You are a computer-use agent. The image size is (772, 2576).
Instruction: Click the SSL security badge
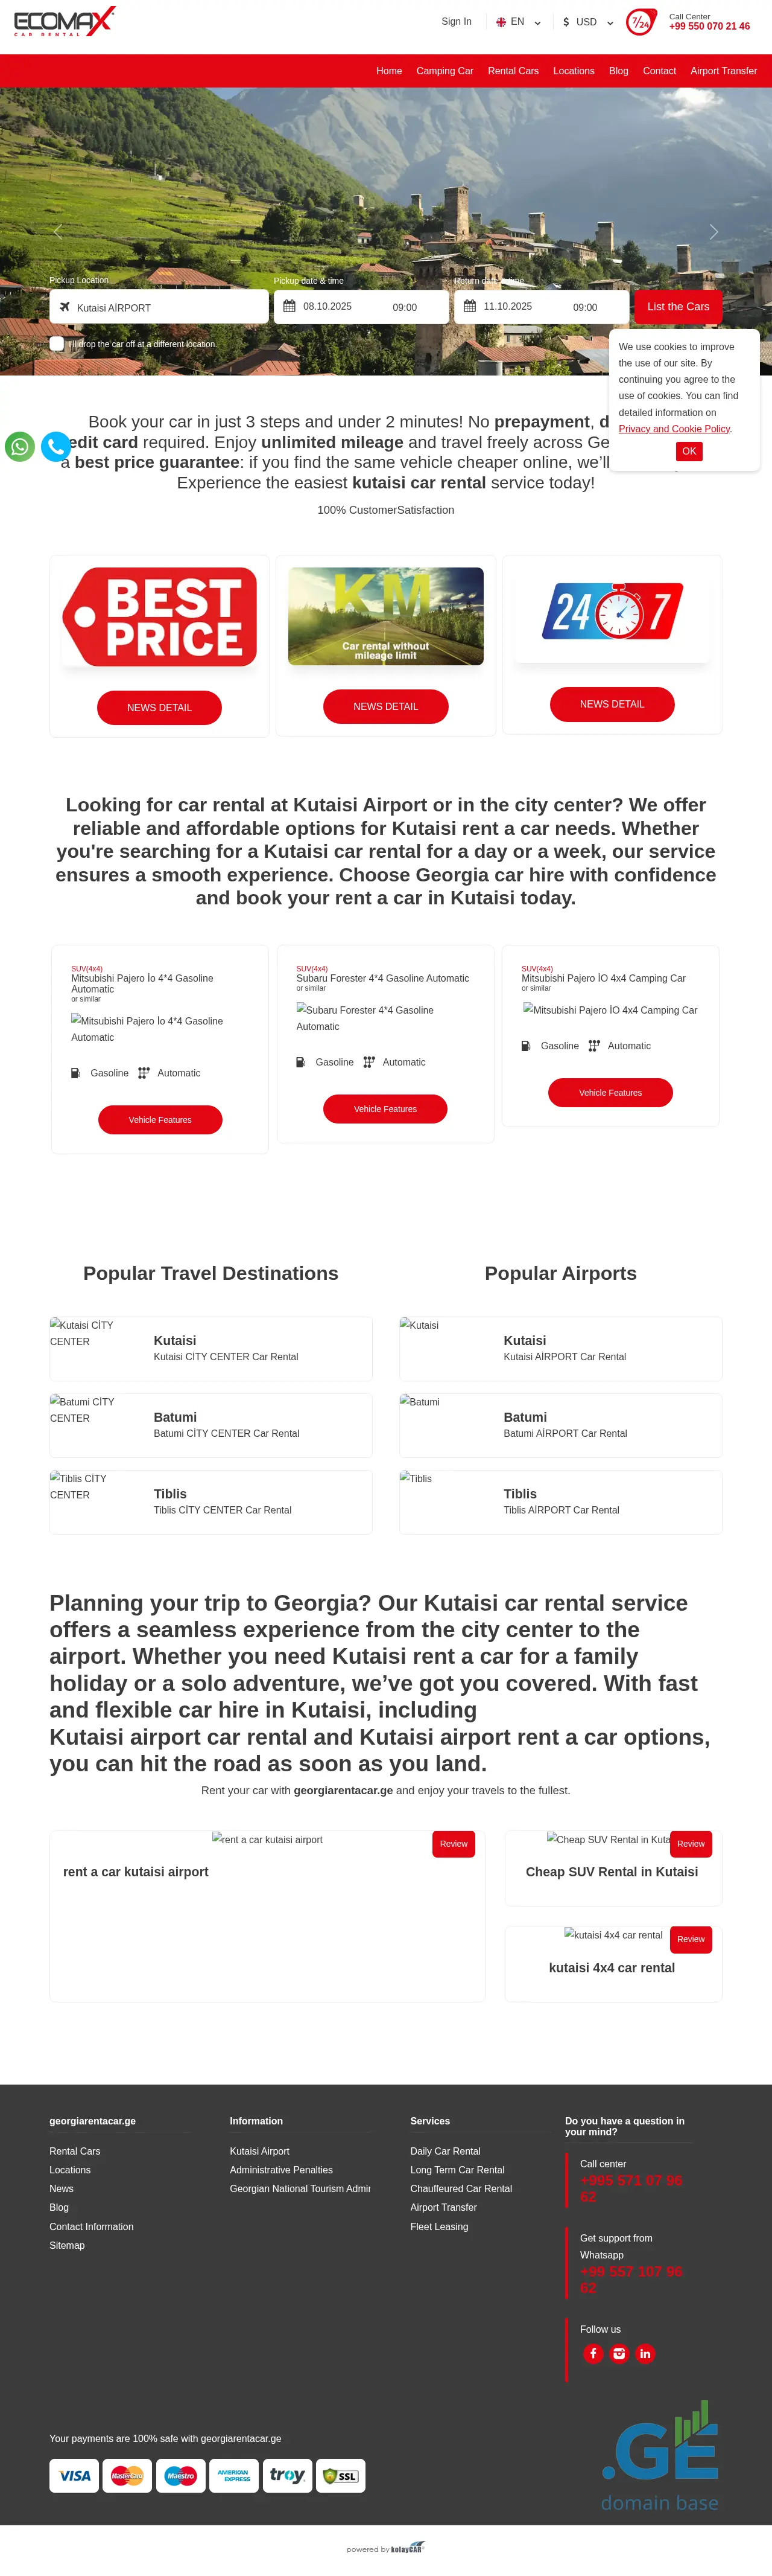341,2475
